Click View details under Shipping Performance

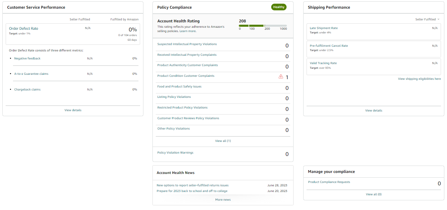tap(374, 111)
